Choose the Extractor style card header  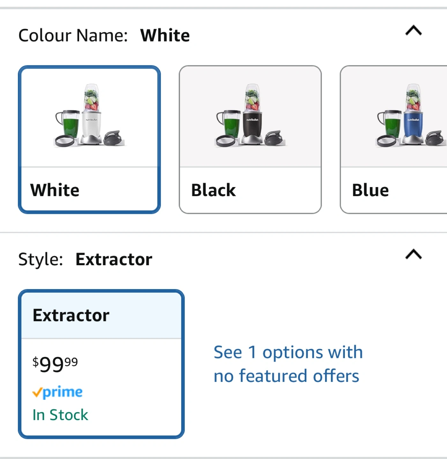(x=101, y=315)
